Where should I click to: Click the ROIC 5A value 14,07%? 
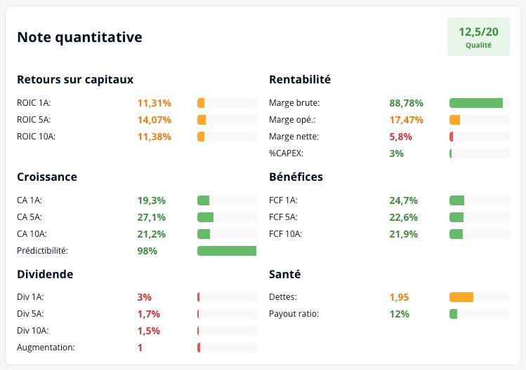click(x=154, y=120)
